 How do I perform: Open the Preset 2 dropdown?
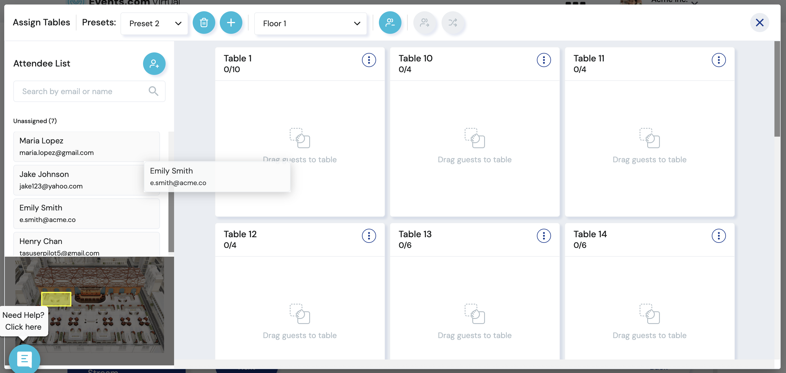(x=154, y=23)
